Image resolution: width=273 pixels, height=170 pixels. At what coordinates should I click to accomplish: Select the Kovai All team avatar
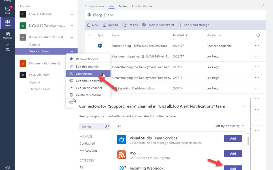23,75
